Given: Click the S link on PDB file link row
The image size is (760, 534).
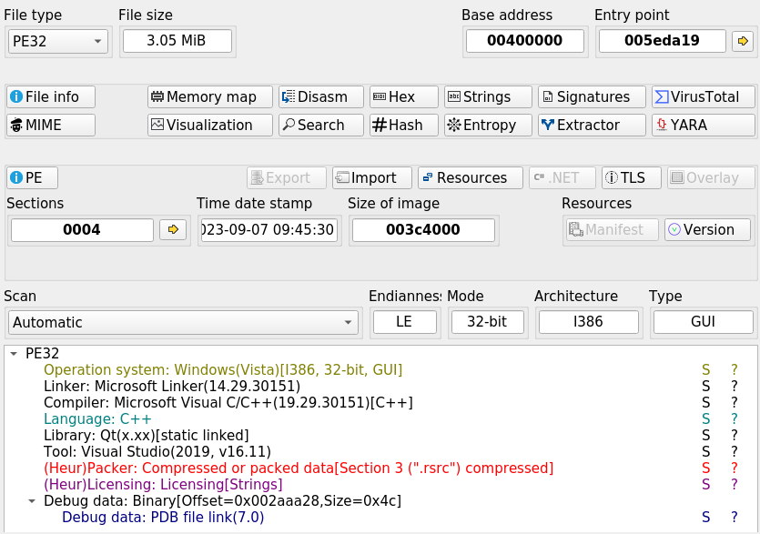Looking at the screenshot, I should tap(705, 518).
